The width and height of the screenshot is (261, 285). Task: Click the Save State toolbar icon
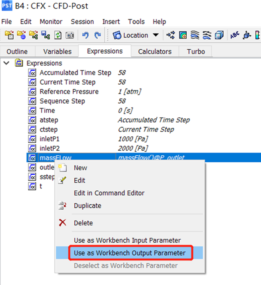(46, 35)
